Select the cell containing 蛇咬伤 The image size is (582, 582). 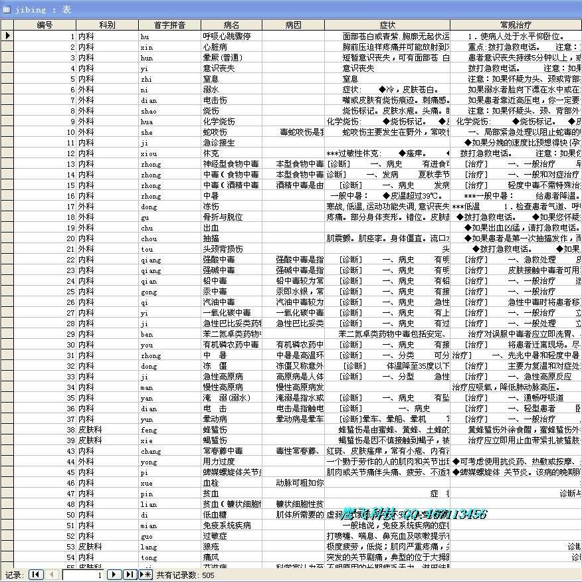[x=230, y=132]
